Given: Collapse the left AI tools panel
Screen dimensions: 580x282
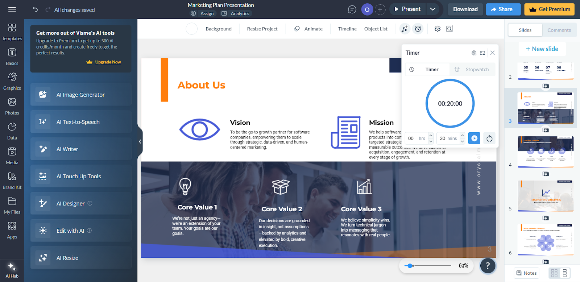Looking at the screenshot, I should [x=140, y=142].
